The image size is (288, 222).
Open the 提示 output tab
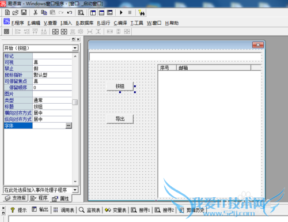(18, 210)
